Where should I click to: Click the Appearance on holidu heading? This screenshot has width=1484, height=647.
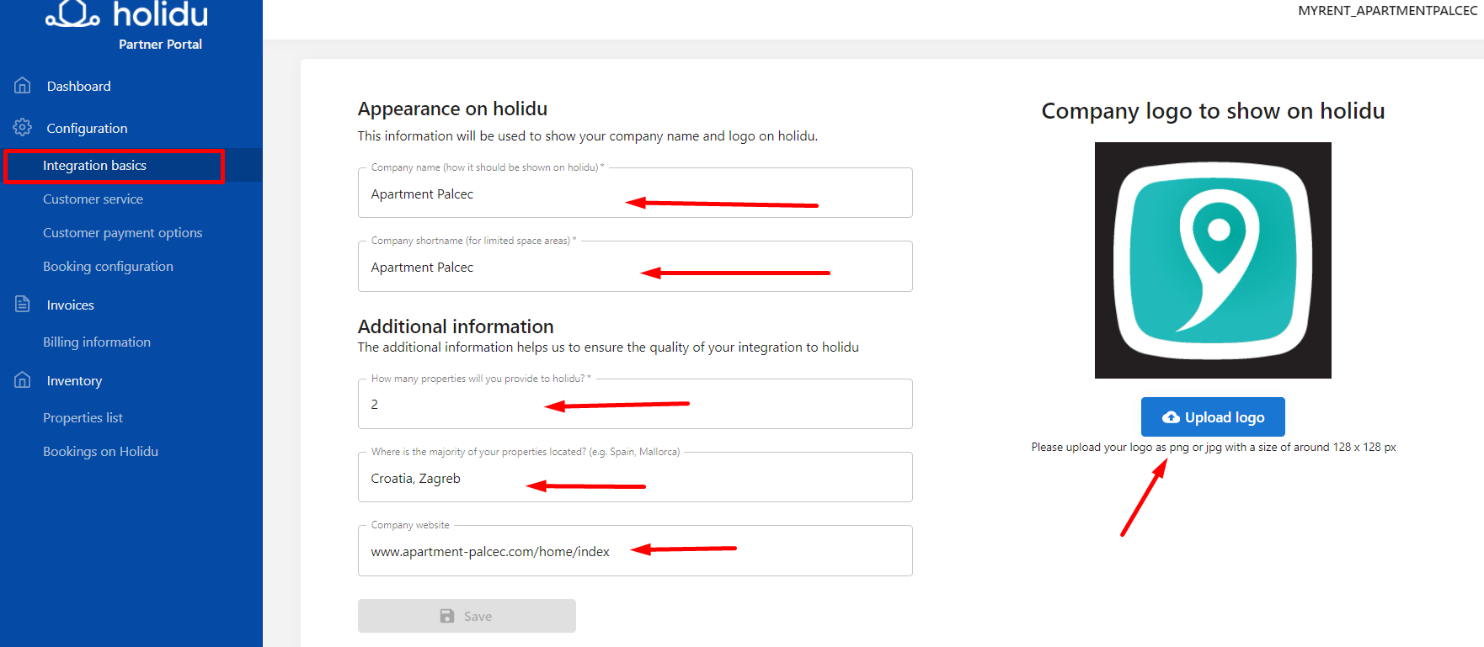click(452, 109)
